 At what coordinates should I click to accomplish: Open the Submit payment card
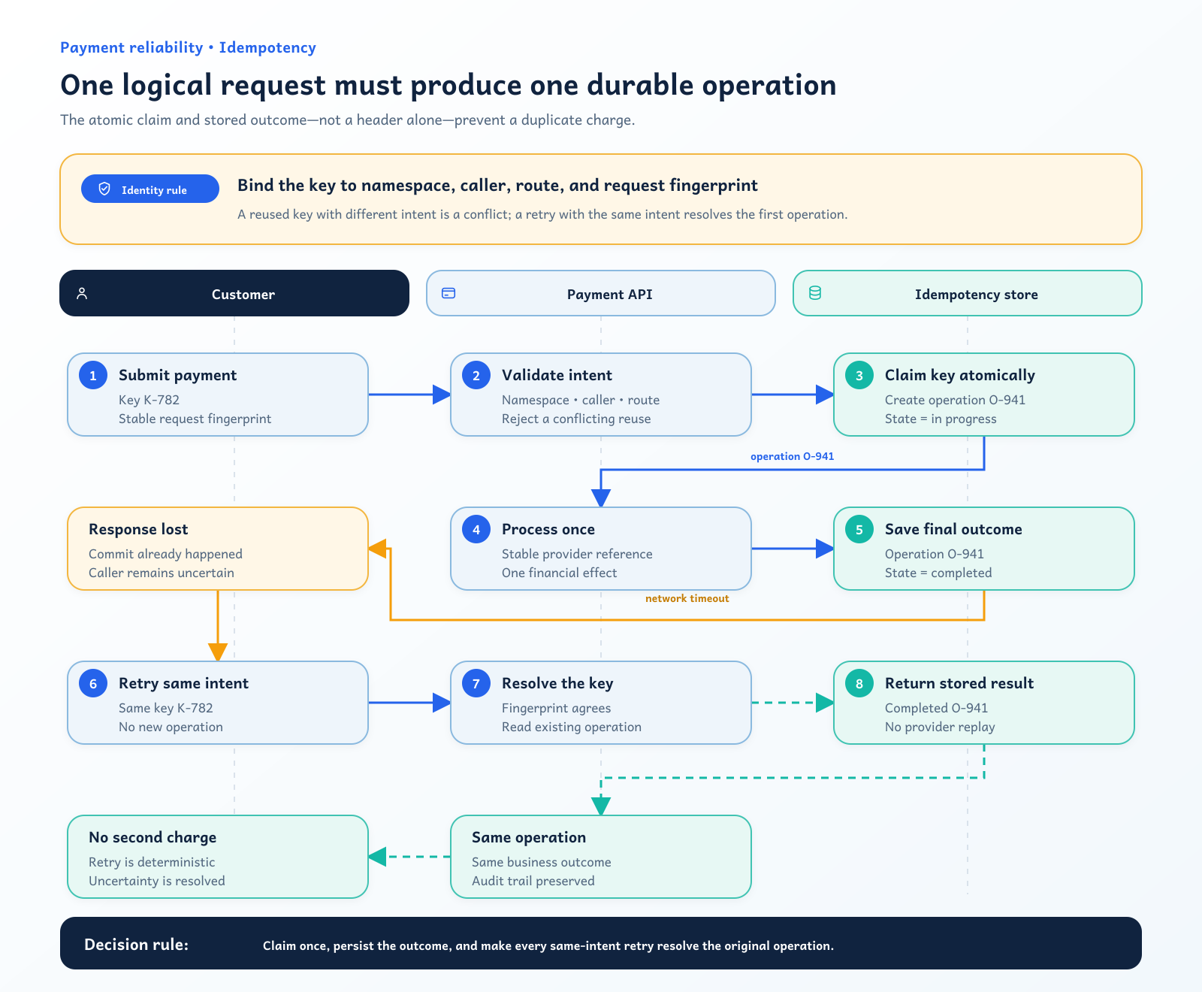pyautogui.click(x=218, y=395)
